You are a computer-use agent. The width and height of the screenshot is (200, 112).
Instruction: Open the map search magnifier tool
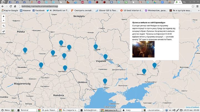tap(4, 26)
